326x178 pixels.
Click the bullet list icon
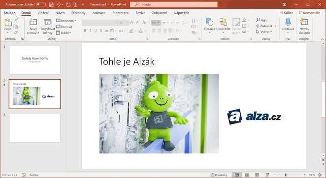tap(154, 23)
